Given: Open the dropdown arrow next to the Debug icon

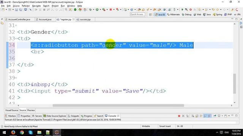Looking at the screenshot, I should pos(93,9).
